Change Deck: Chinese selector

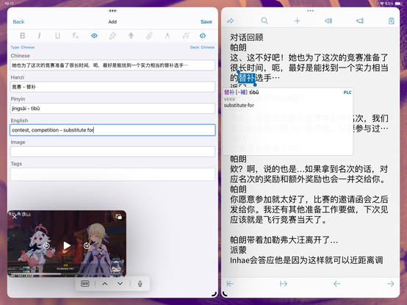202,47
